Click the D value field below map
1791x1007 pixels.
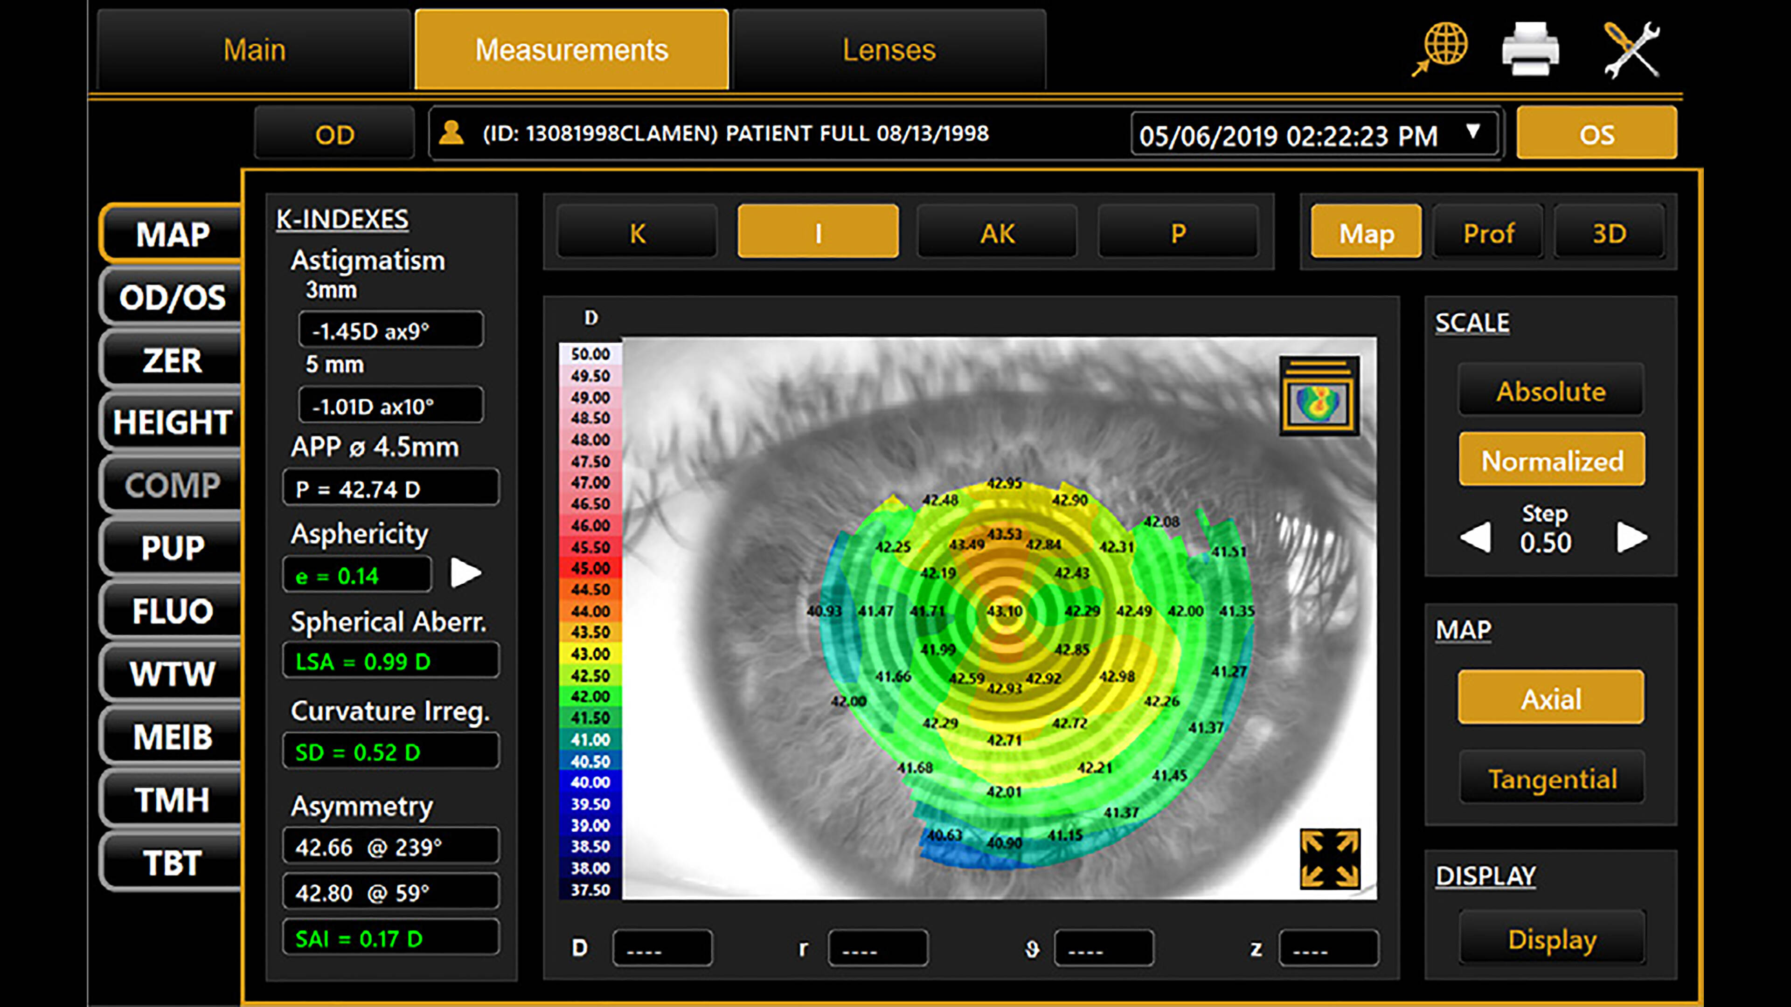[662, 949]
